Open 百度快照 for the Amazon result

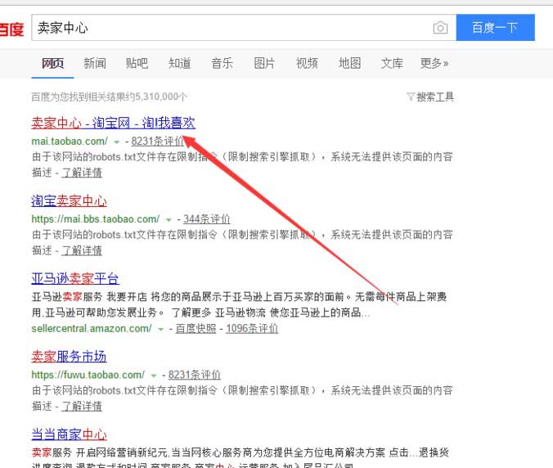click(196, 328)
